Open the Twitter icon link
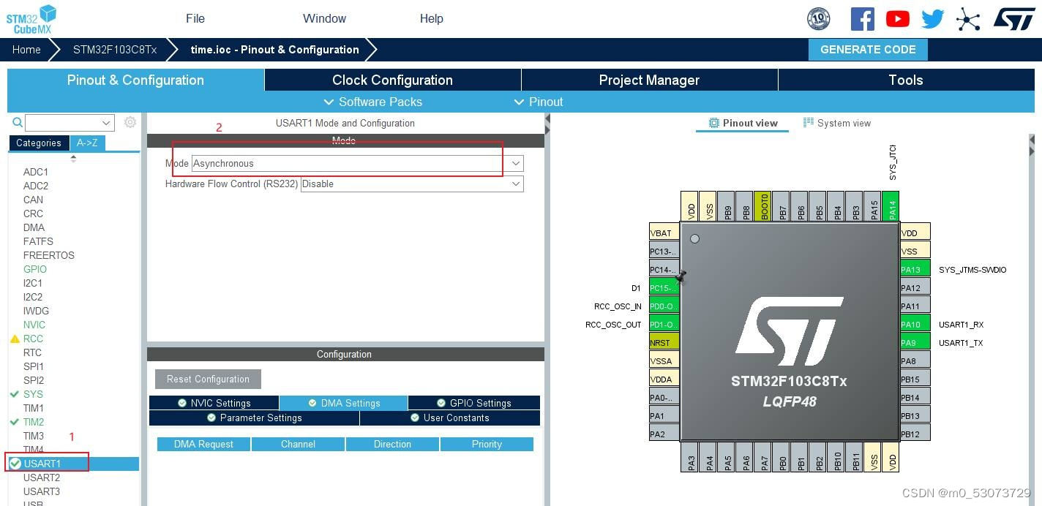 click(x=932, y=19)
